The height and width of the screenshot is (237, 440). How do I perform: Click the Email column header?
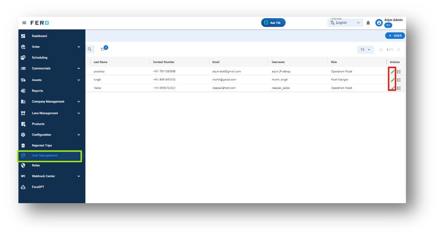216,62
